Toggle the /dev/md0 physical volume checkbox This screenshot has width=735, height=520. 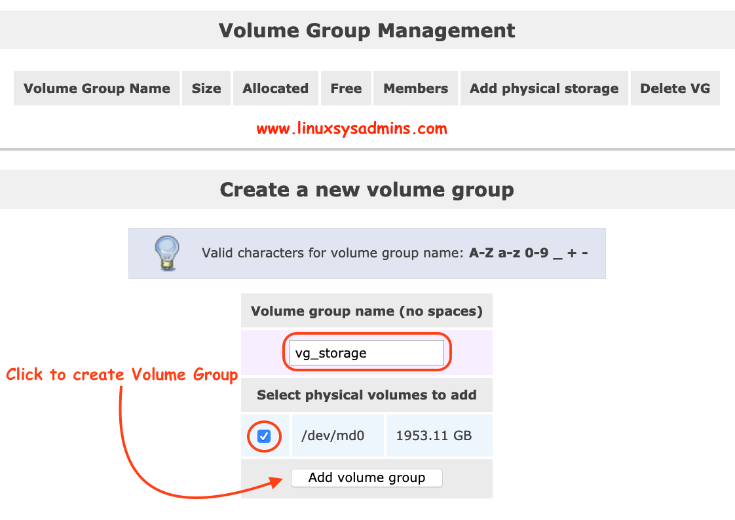pos(264,436)
